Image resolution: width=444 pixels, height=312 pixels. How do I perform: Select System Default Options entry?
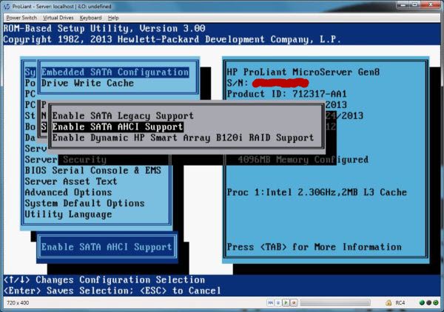tap(84, 203)
